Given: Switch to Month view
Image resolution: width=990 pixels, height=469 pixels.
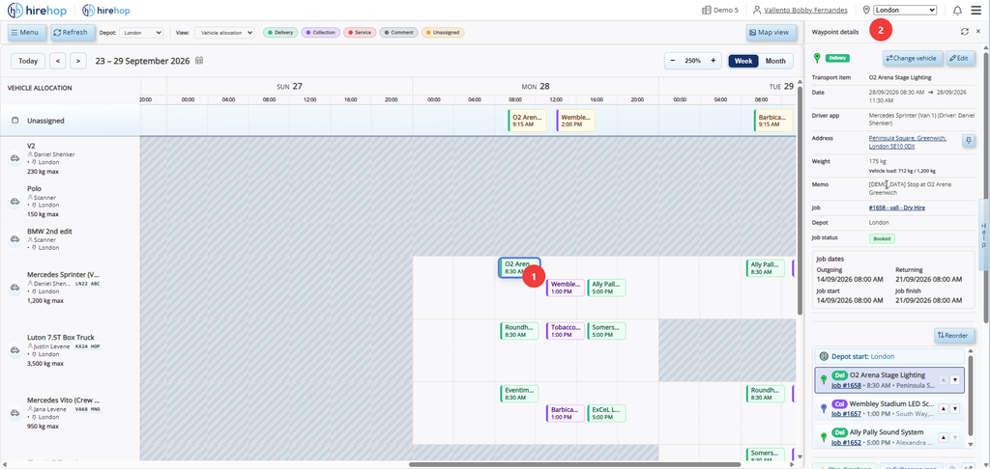Looking at the screenshot, I should click(775, 61).
